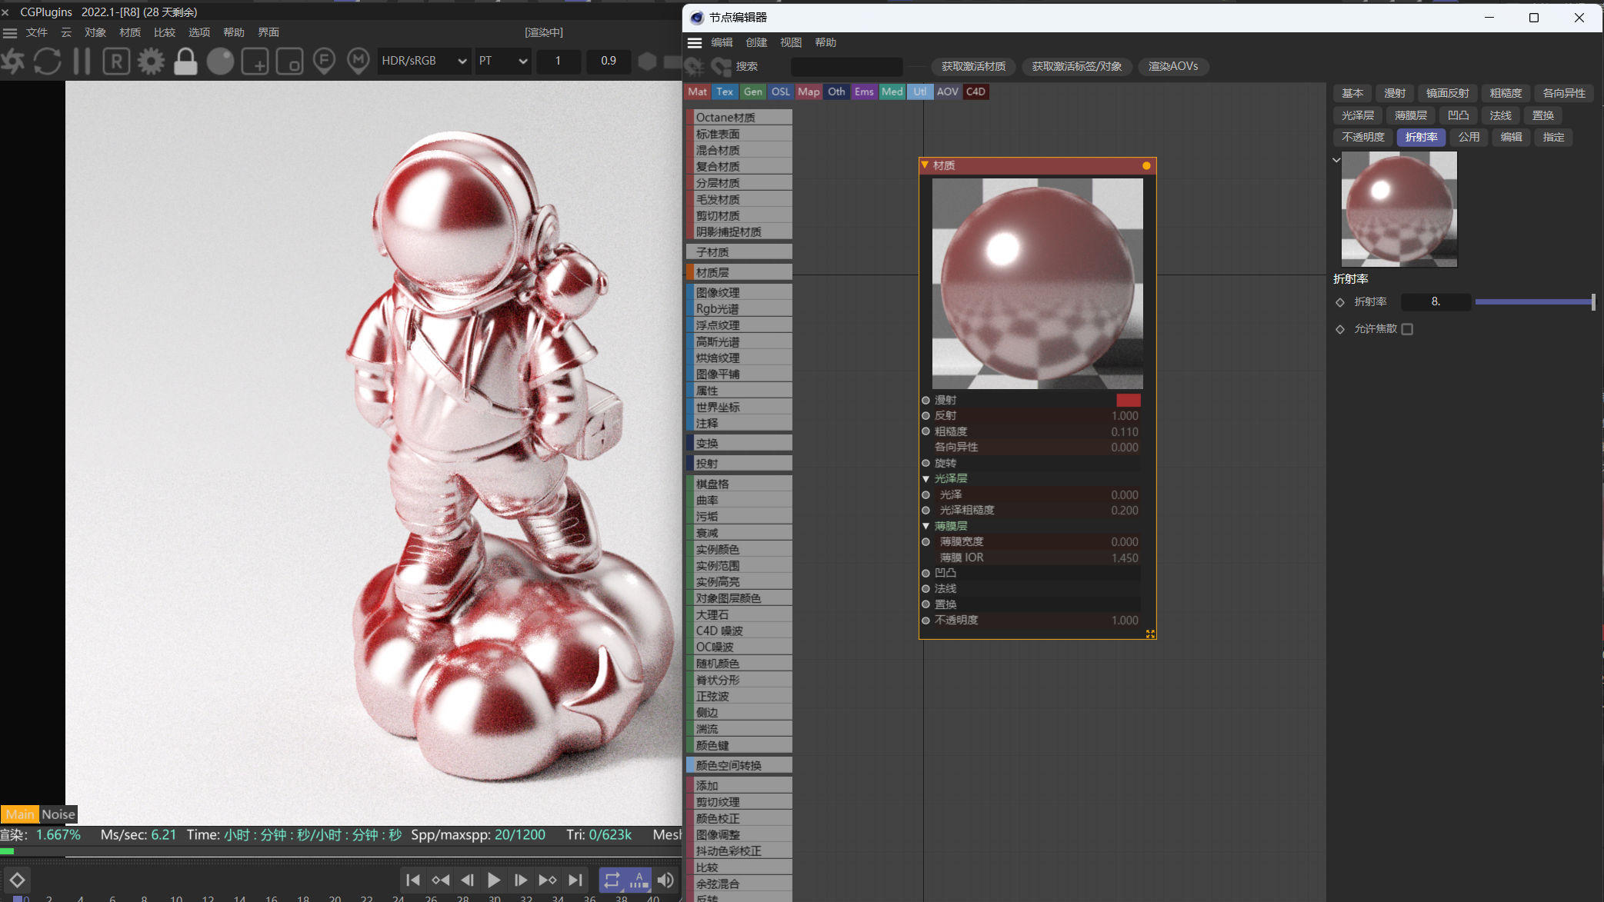The height and width of the screenshot is (902, 1604).
Task: Click the record keyframe diamond icon
Action: coord(17,880)
